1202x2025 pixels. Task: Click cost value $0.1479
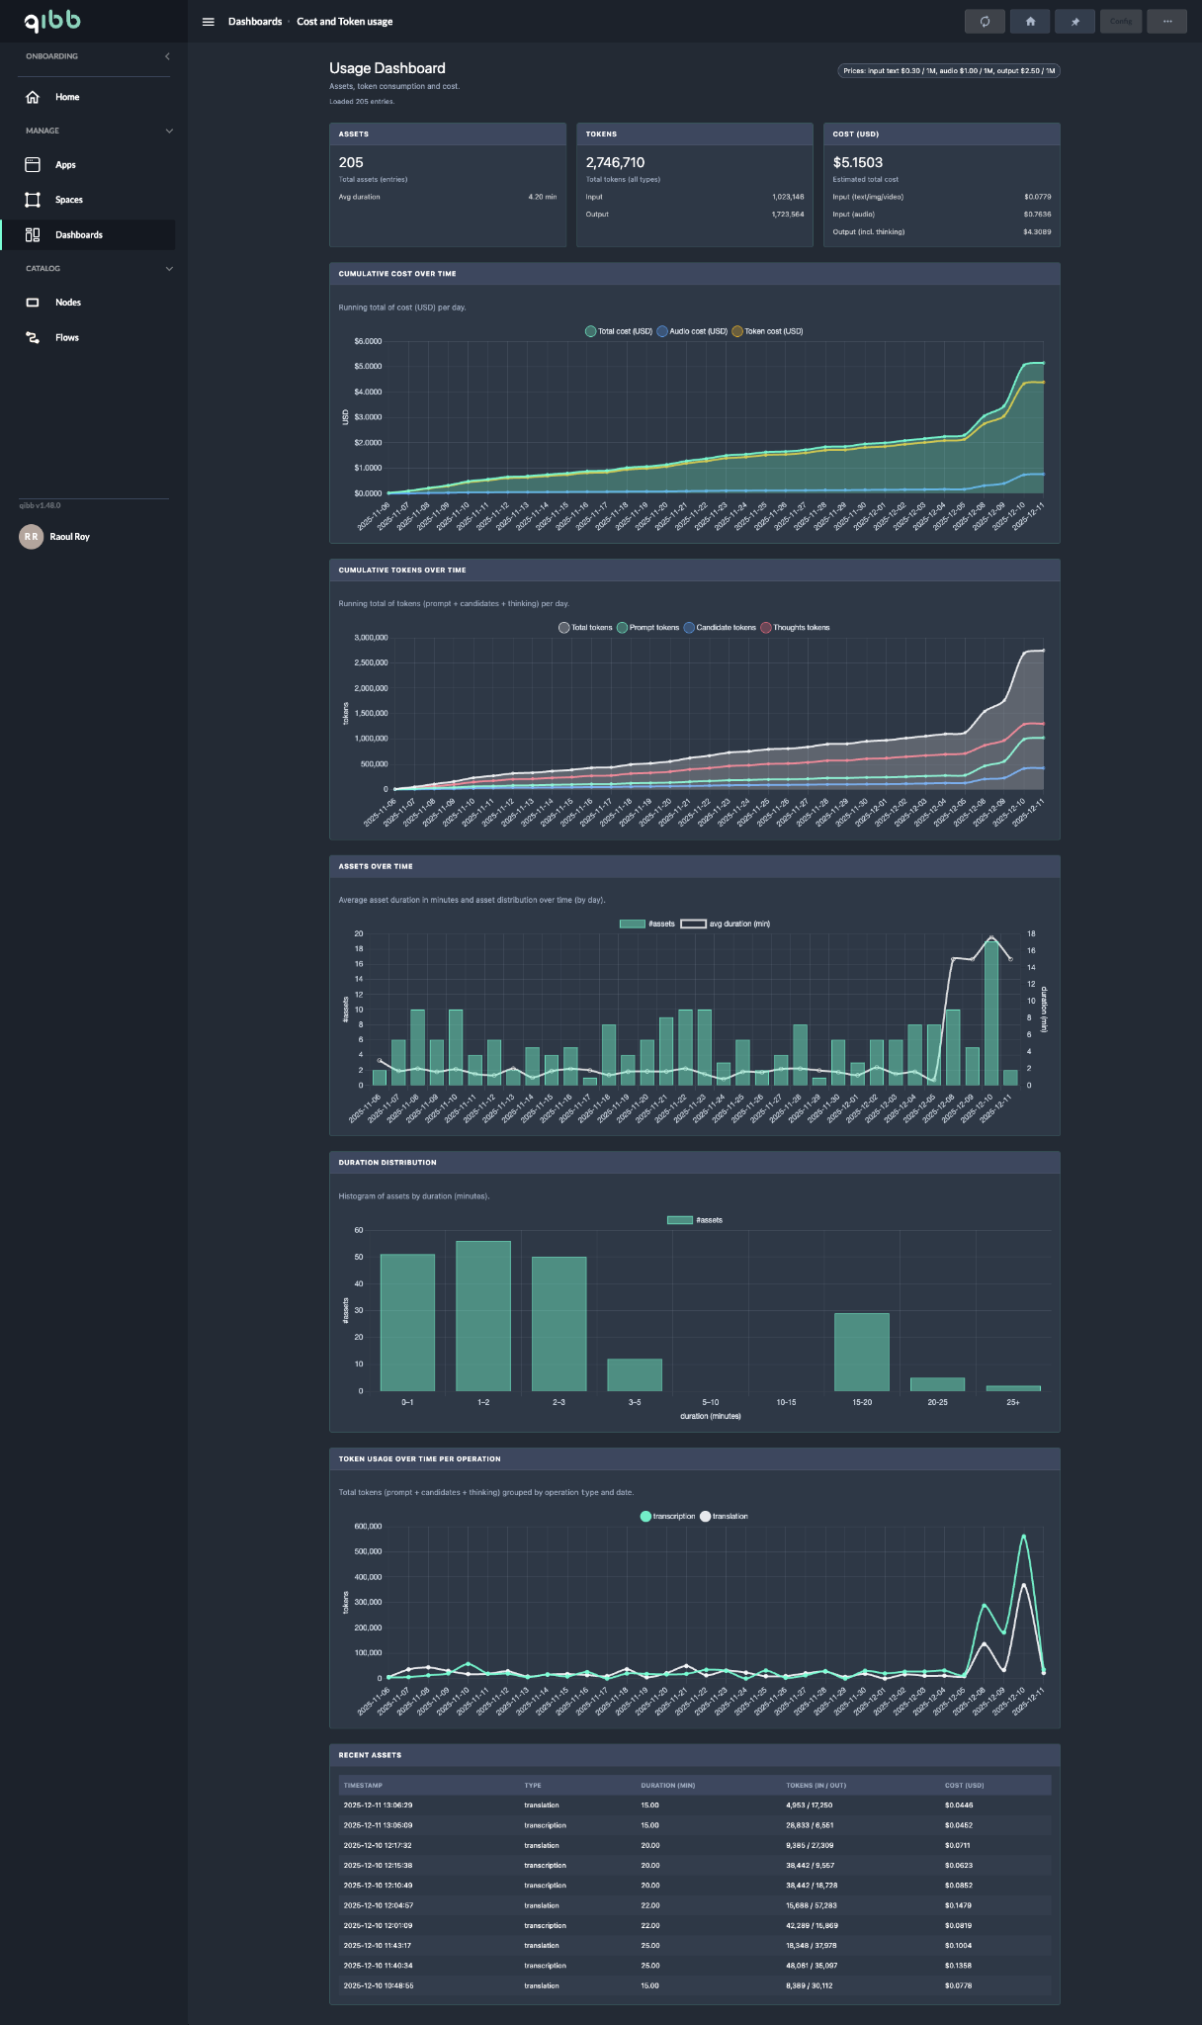[959, 1905]
